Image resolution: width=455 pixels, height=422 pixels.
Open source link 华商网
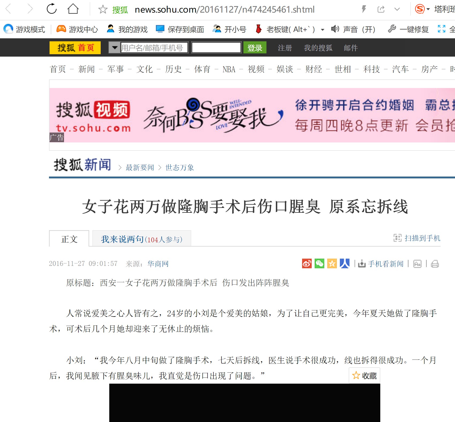[x=158, y=264]
